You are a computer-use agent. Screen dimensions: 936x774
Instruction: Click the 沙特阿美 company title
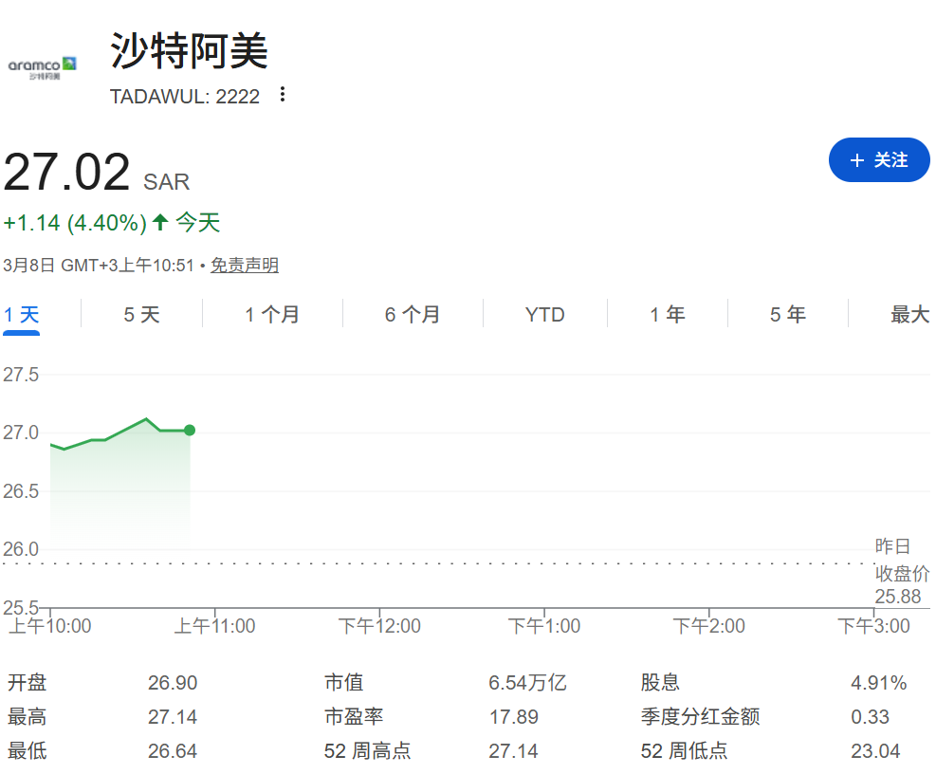pos(190,51)
